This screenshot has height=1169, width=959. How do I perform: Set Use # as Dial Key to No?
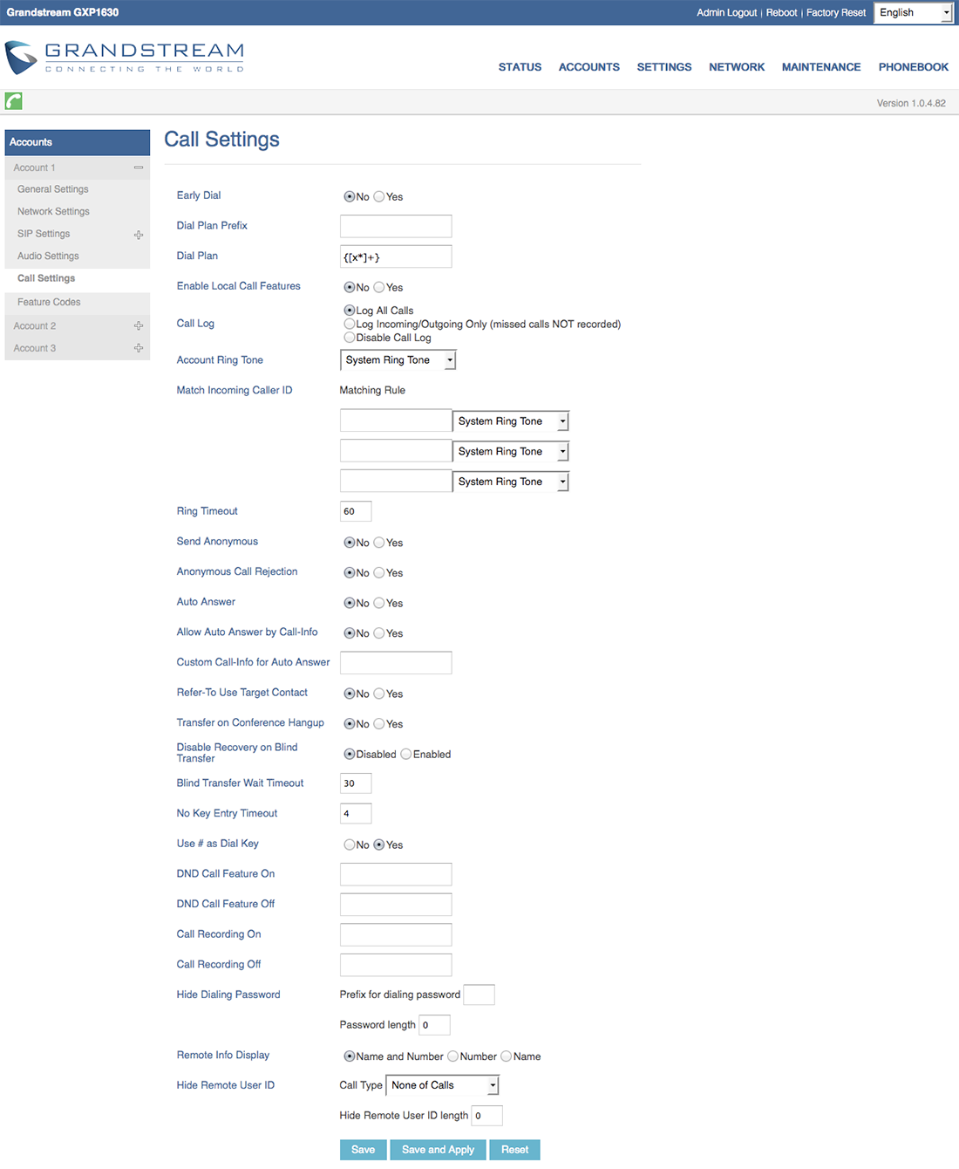pyautogui.click(x=350, y=844)
